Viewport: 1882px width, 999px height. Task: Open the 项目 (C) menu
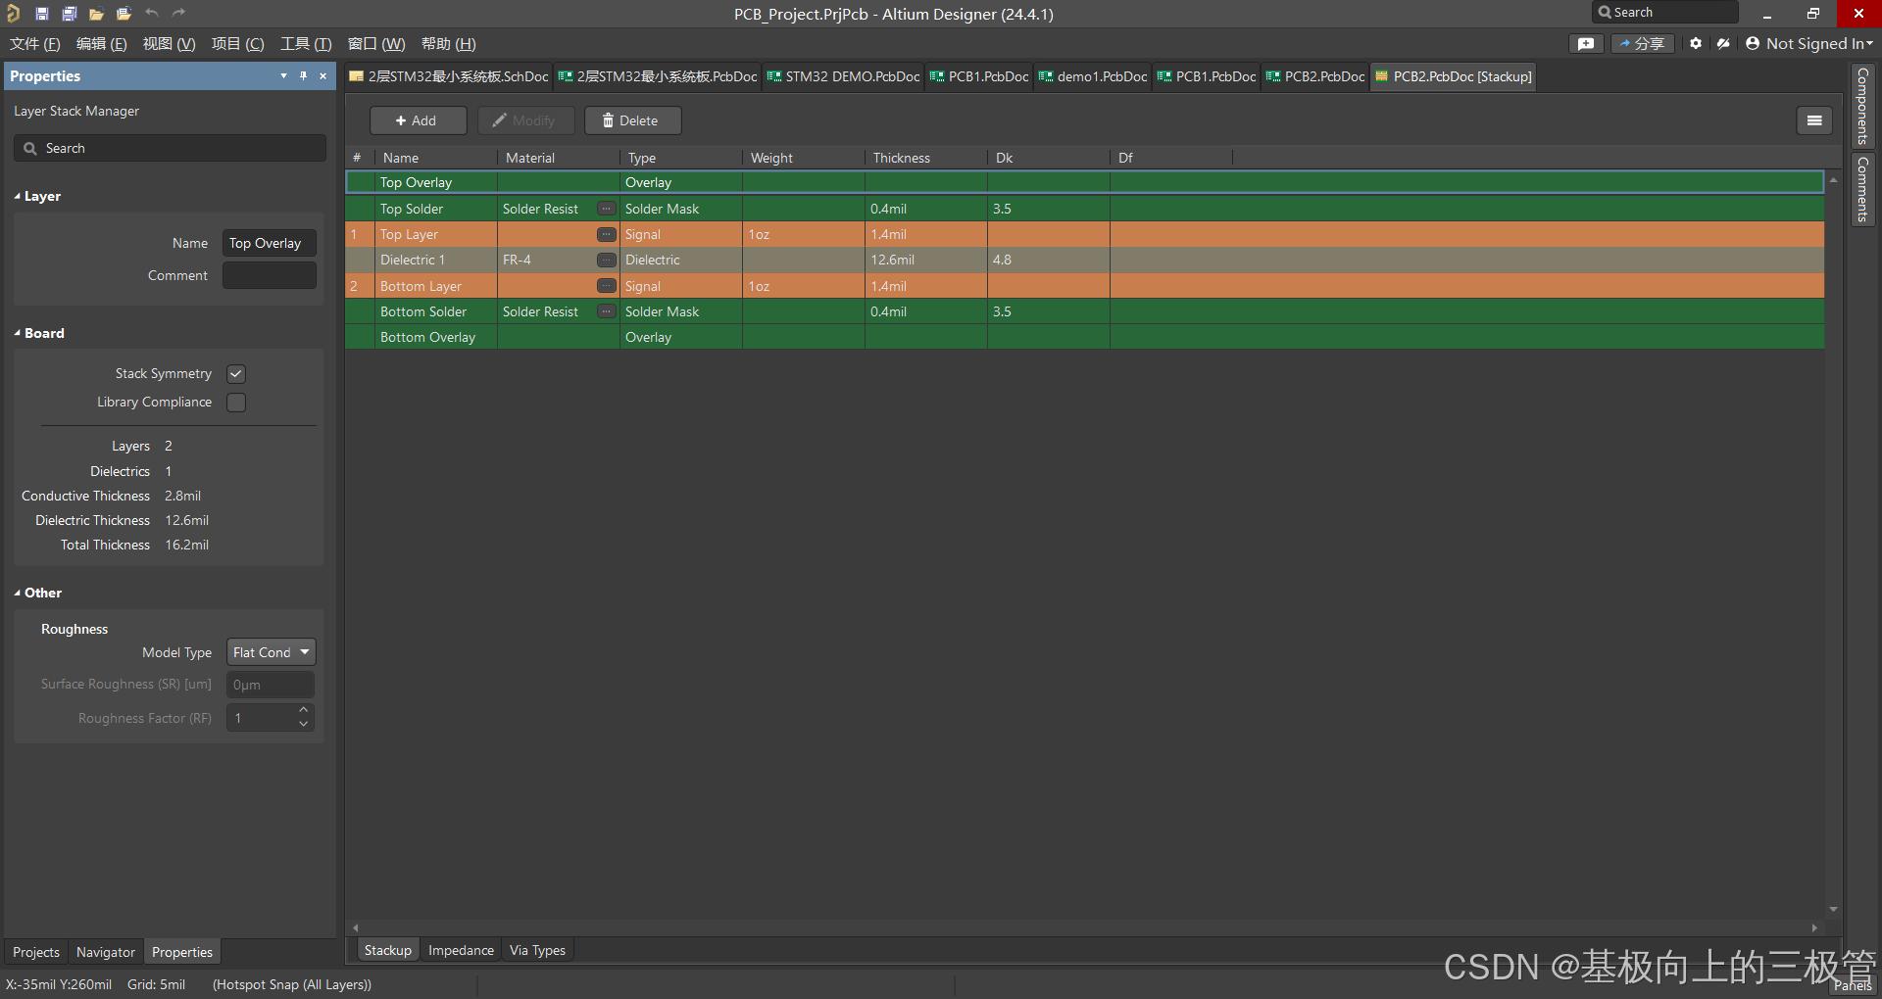point(237,43)
